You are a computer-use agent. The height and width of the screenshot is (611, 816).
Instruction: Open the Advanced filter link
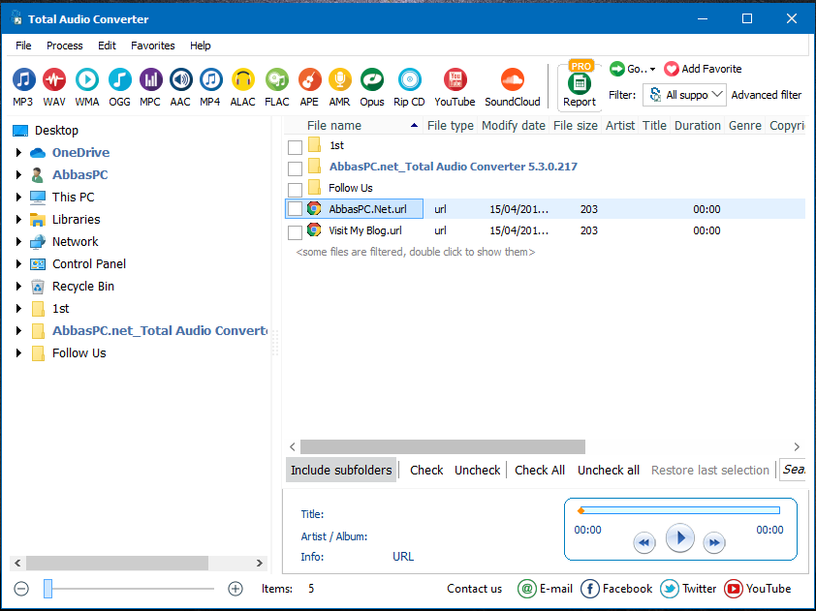[x=766, y=95]
